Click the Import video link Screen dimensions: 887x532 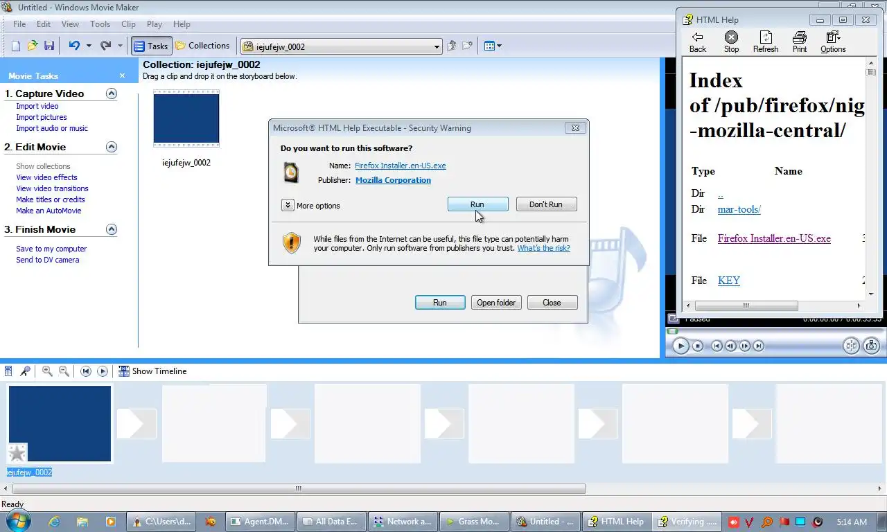pos(37,106)
